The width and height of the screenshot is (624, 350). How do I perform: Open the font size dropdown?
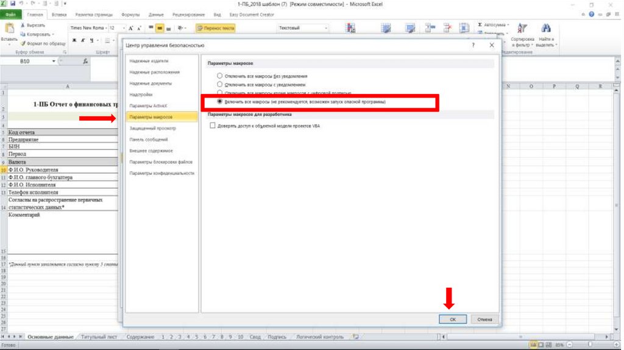tap(124, 28)
